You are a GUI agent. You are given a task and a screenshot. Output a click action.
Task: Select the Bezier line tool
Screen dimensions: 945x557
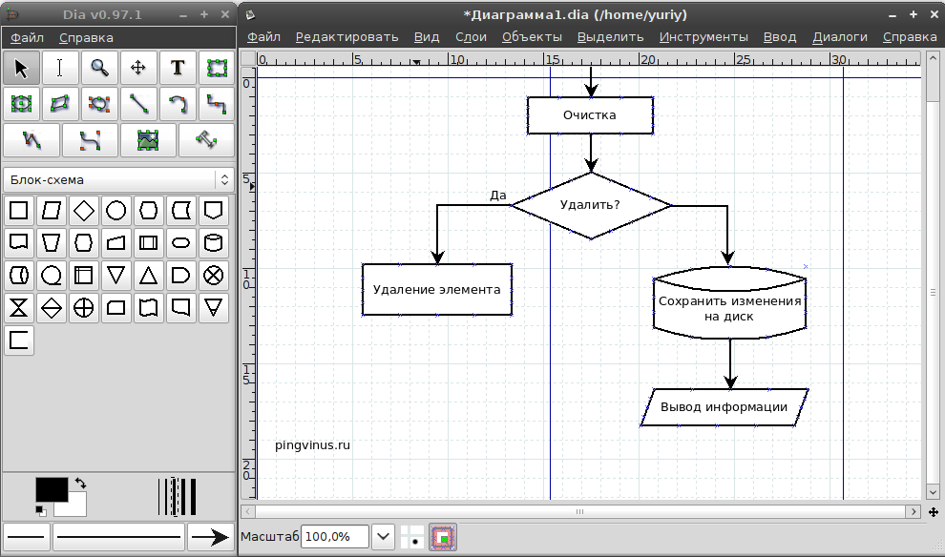(x=90, y=140)
